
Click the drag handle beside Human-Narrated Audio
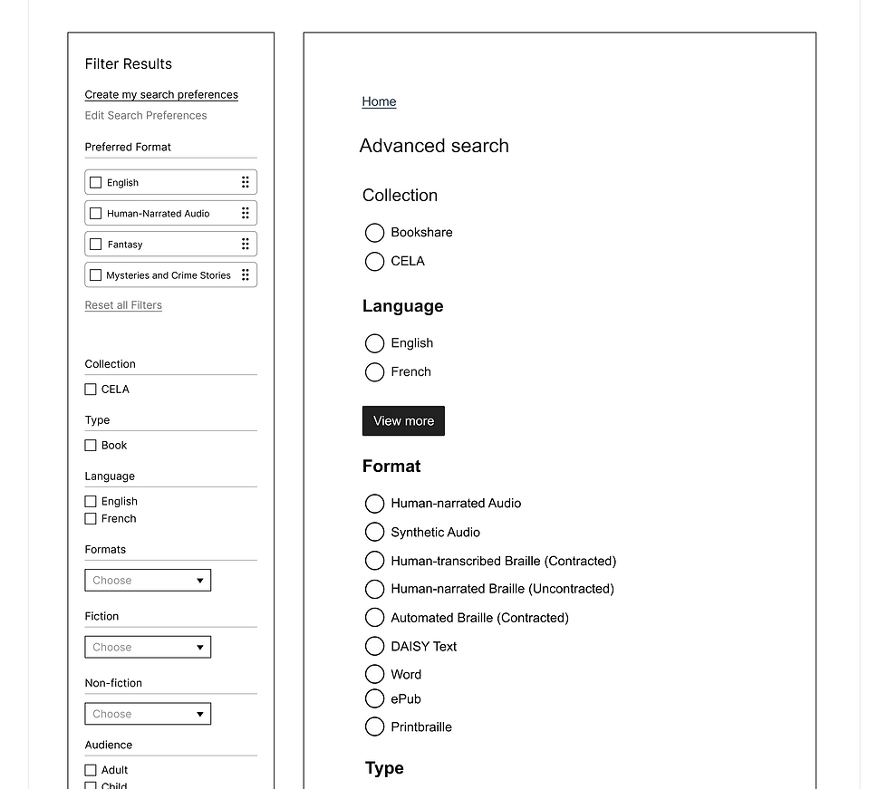245,212
